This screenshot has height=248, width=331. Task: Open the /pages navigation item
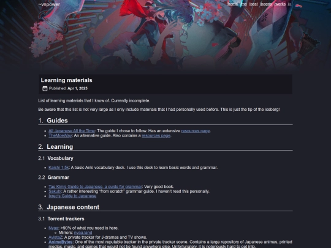click(266, 4)
